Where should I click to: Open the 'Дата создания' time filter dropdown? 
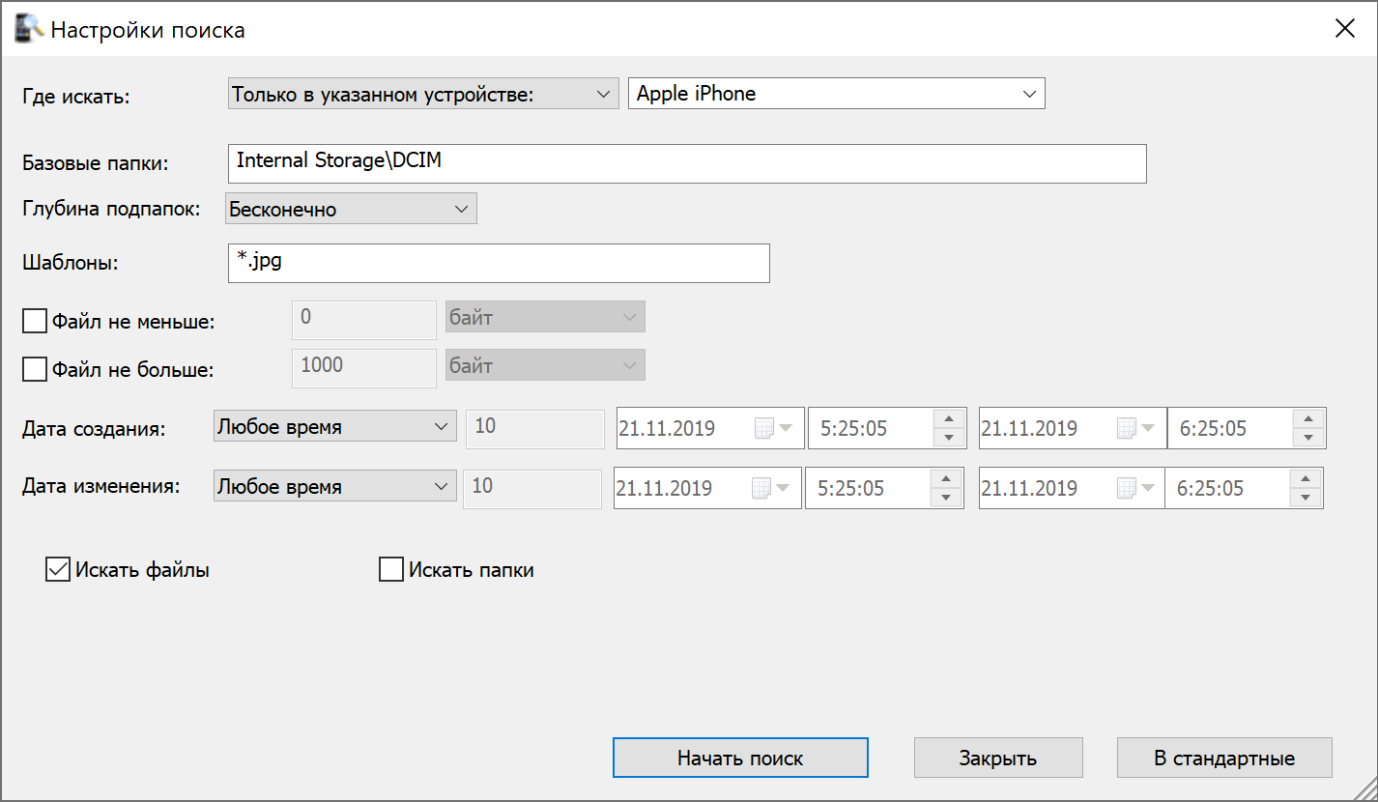443,425
